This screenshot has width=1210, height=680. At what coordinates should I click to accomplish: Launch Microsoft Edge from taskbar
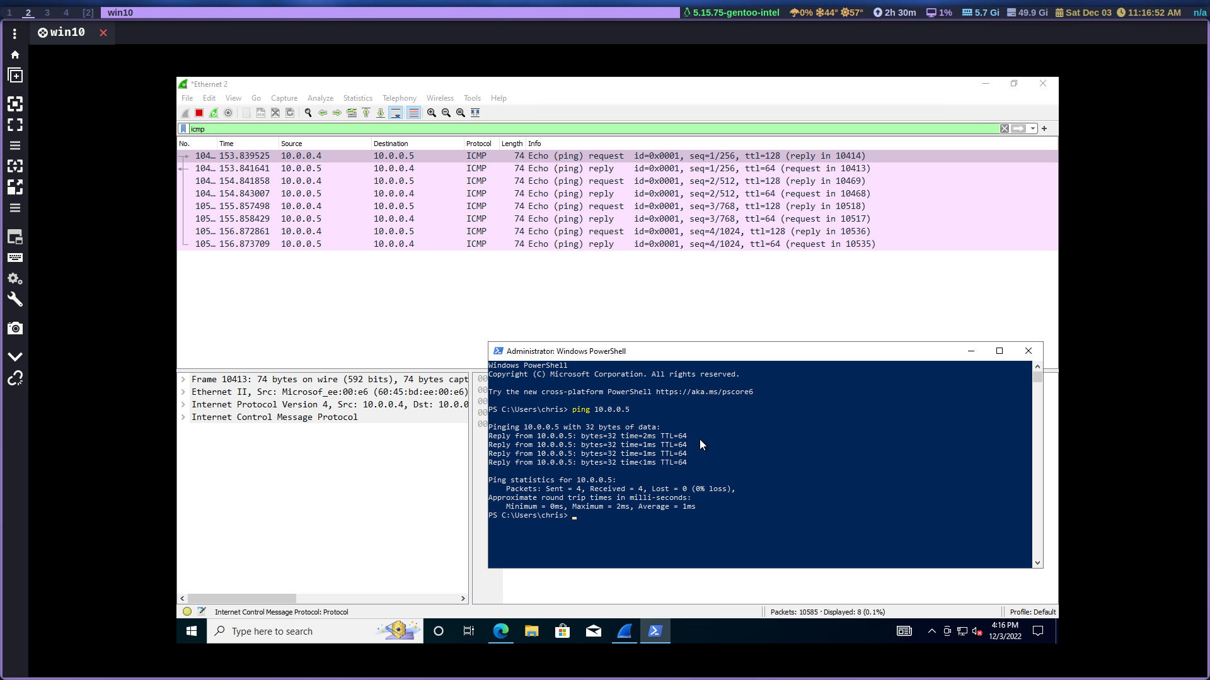click(x=500, y=631)
